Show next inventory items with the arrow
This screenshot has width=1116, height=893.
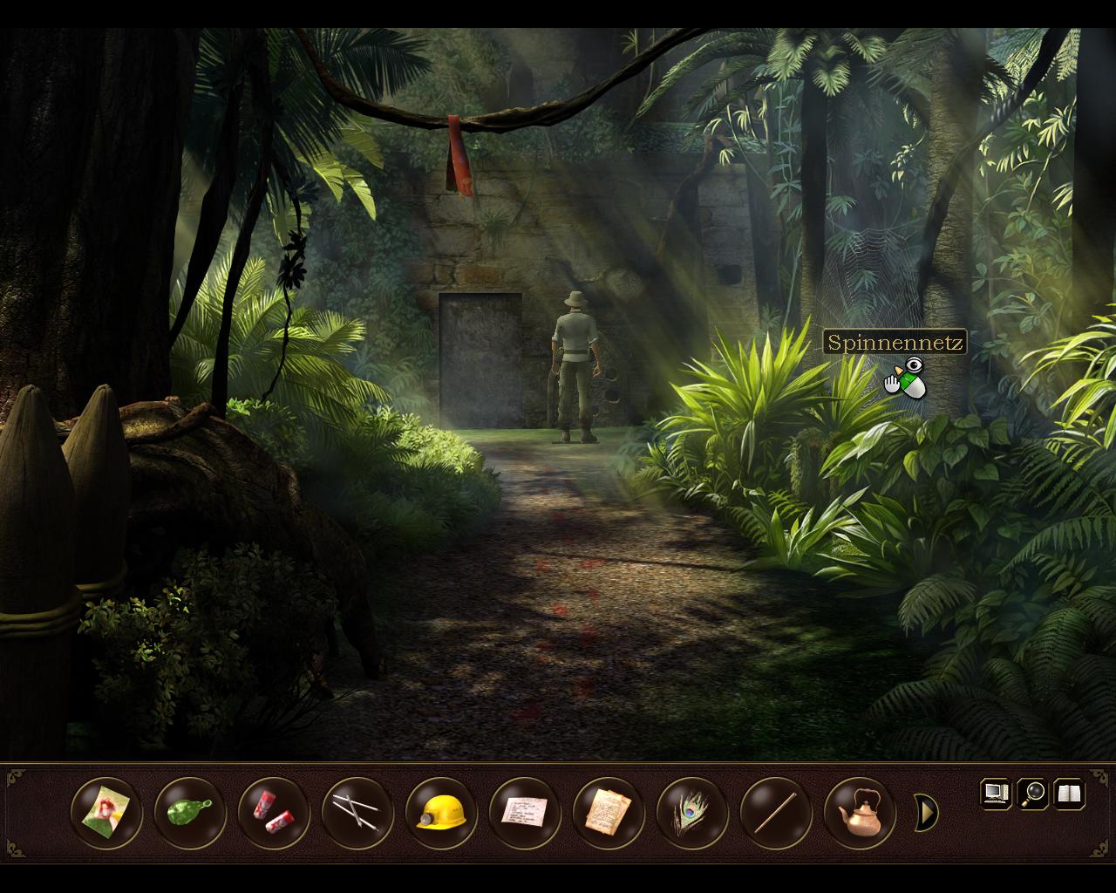[x=926, y=813]
